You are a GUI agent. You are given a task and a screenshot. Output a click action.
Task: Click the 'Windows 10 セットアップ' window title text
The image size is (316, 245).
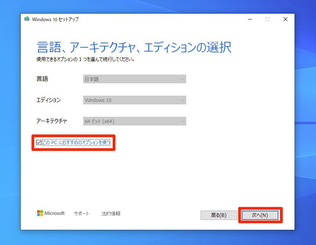point(55,19)
